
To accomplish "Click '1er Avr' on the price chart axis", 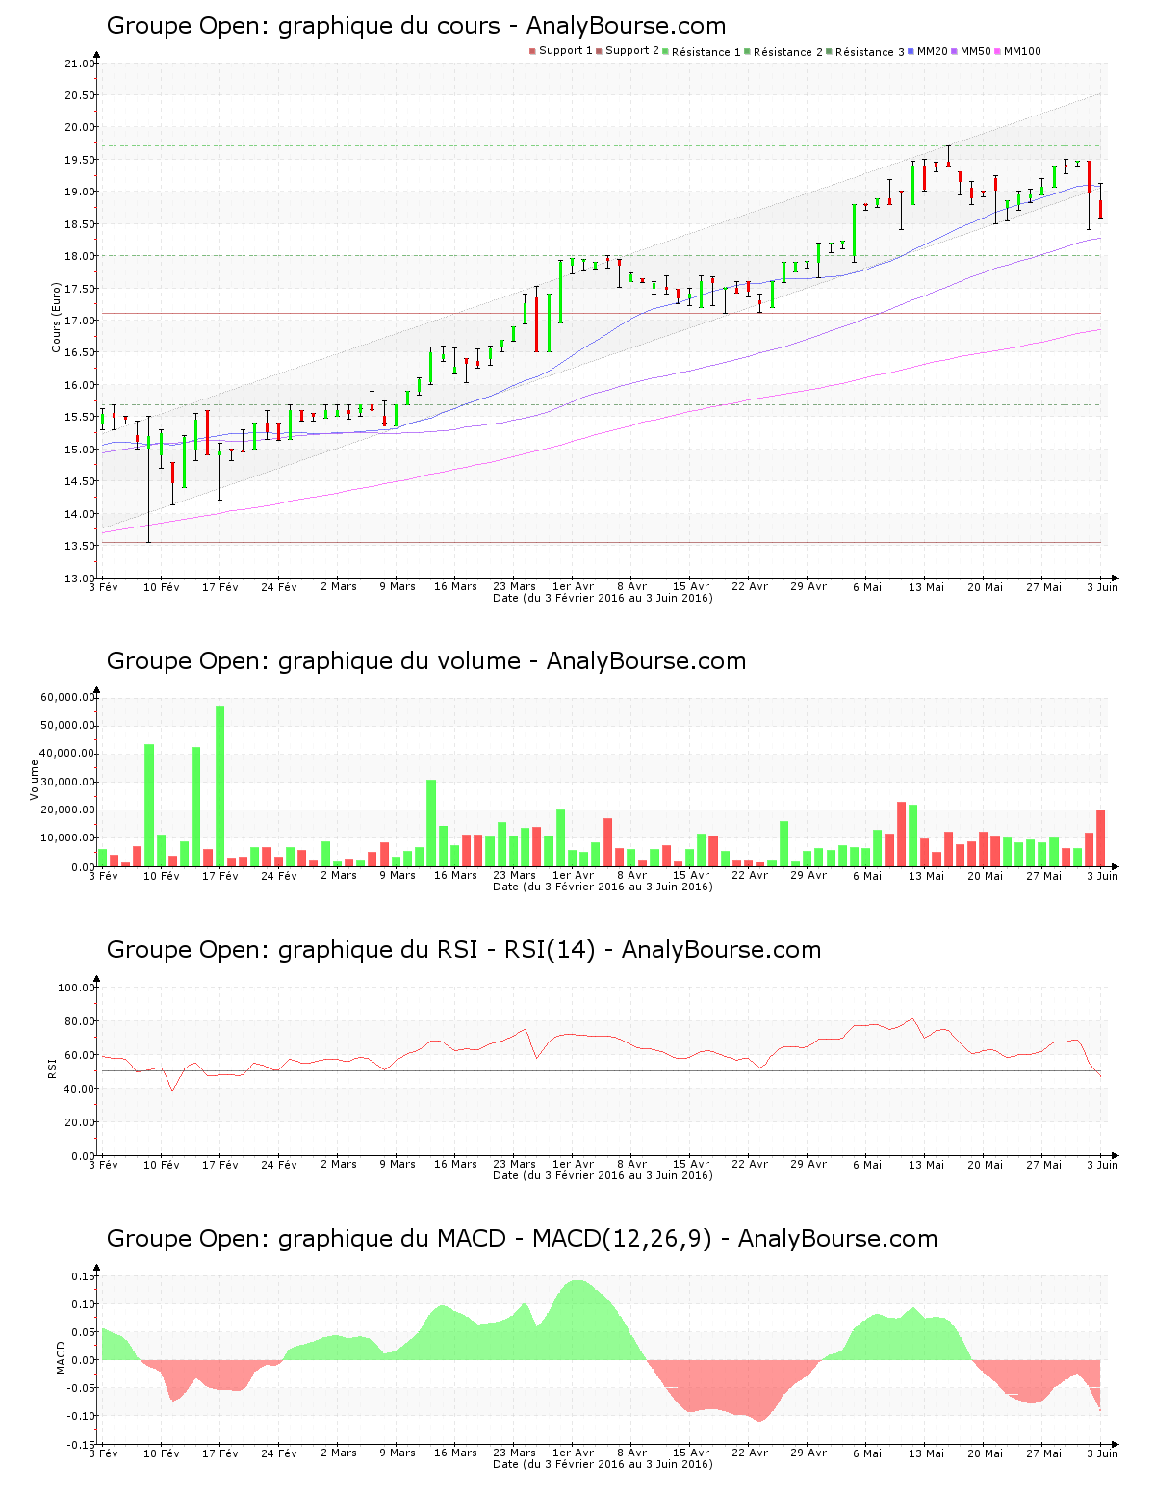I will point(573,586).
